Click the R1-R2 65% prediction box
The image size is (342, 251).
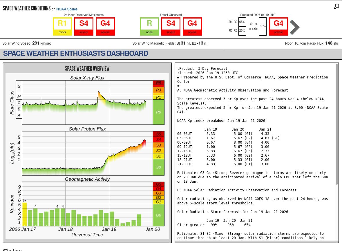(x=242, y=22)
